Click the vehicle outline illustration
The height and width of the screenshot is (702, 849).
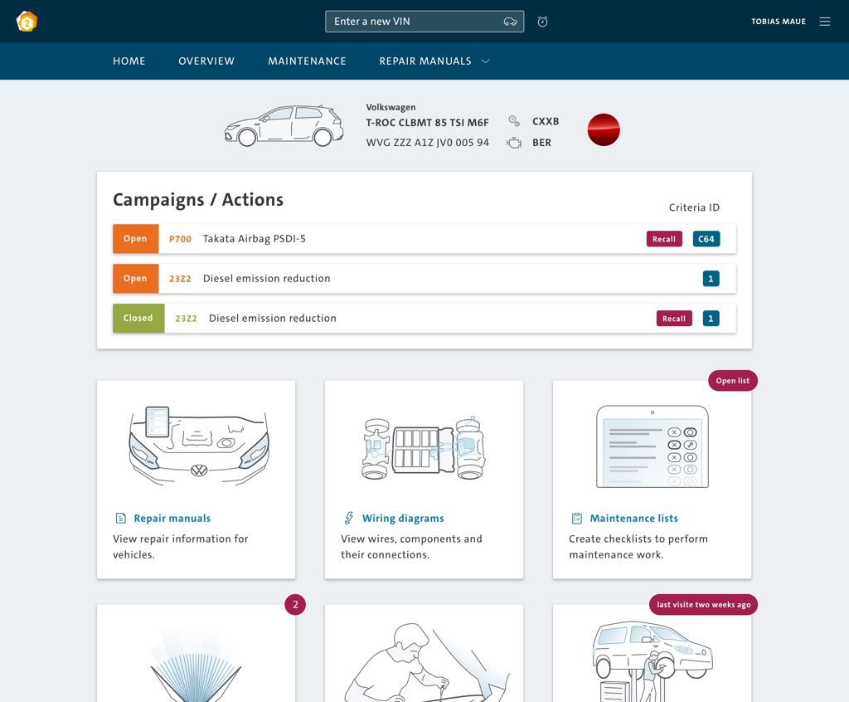(284, 126)
